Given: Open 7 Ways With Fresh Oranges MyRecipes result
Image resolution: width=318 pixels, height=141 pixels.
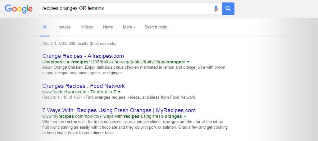Looking at the screenshot, I should [119, 110].
